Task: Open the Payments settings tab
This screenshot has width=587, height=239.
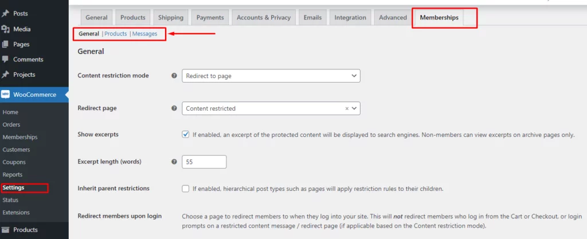Action: [210, 18]
